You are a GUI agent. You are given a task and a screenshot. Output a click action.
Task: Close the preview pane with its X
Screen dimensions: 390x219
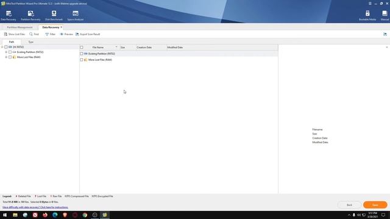pos(387,47)
